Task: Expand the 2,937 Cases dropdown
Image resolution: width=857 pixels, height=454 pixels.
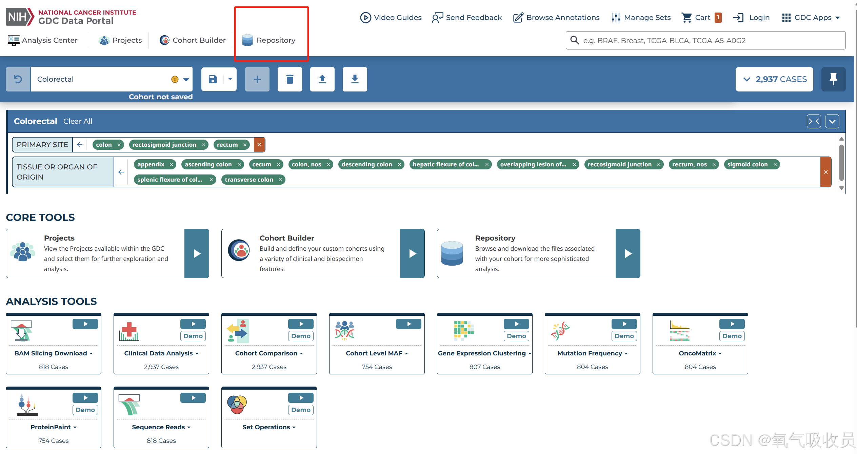Action: pos(774,79)
